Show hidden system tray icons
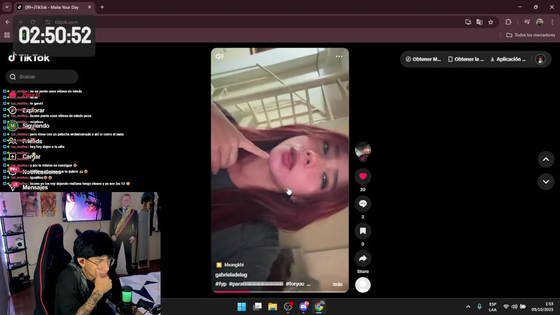560x315 pixels. [x=468, y=307]
